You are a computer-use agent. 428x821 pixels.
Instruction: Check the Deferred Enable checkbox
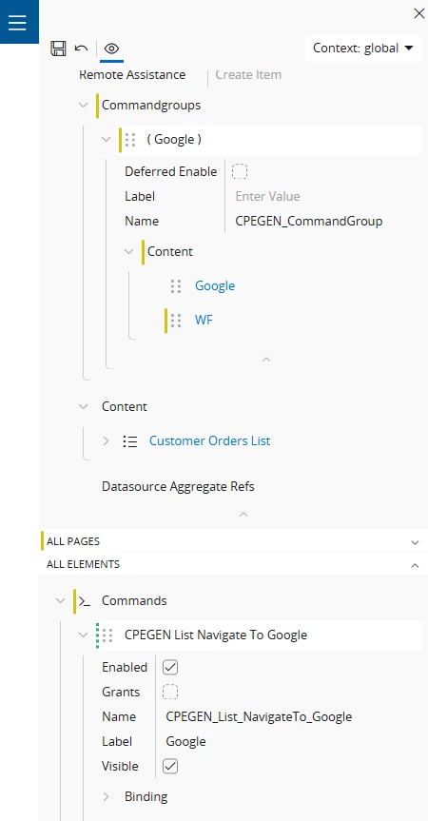(240, 171)
